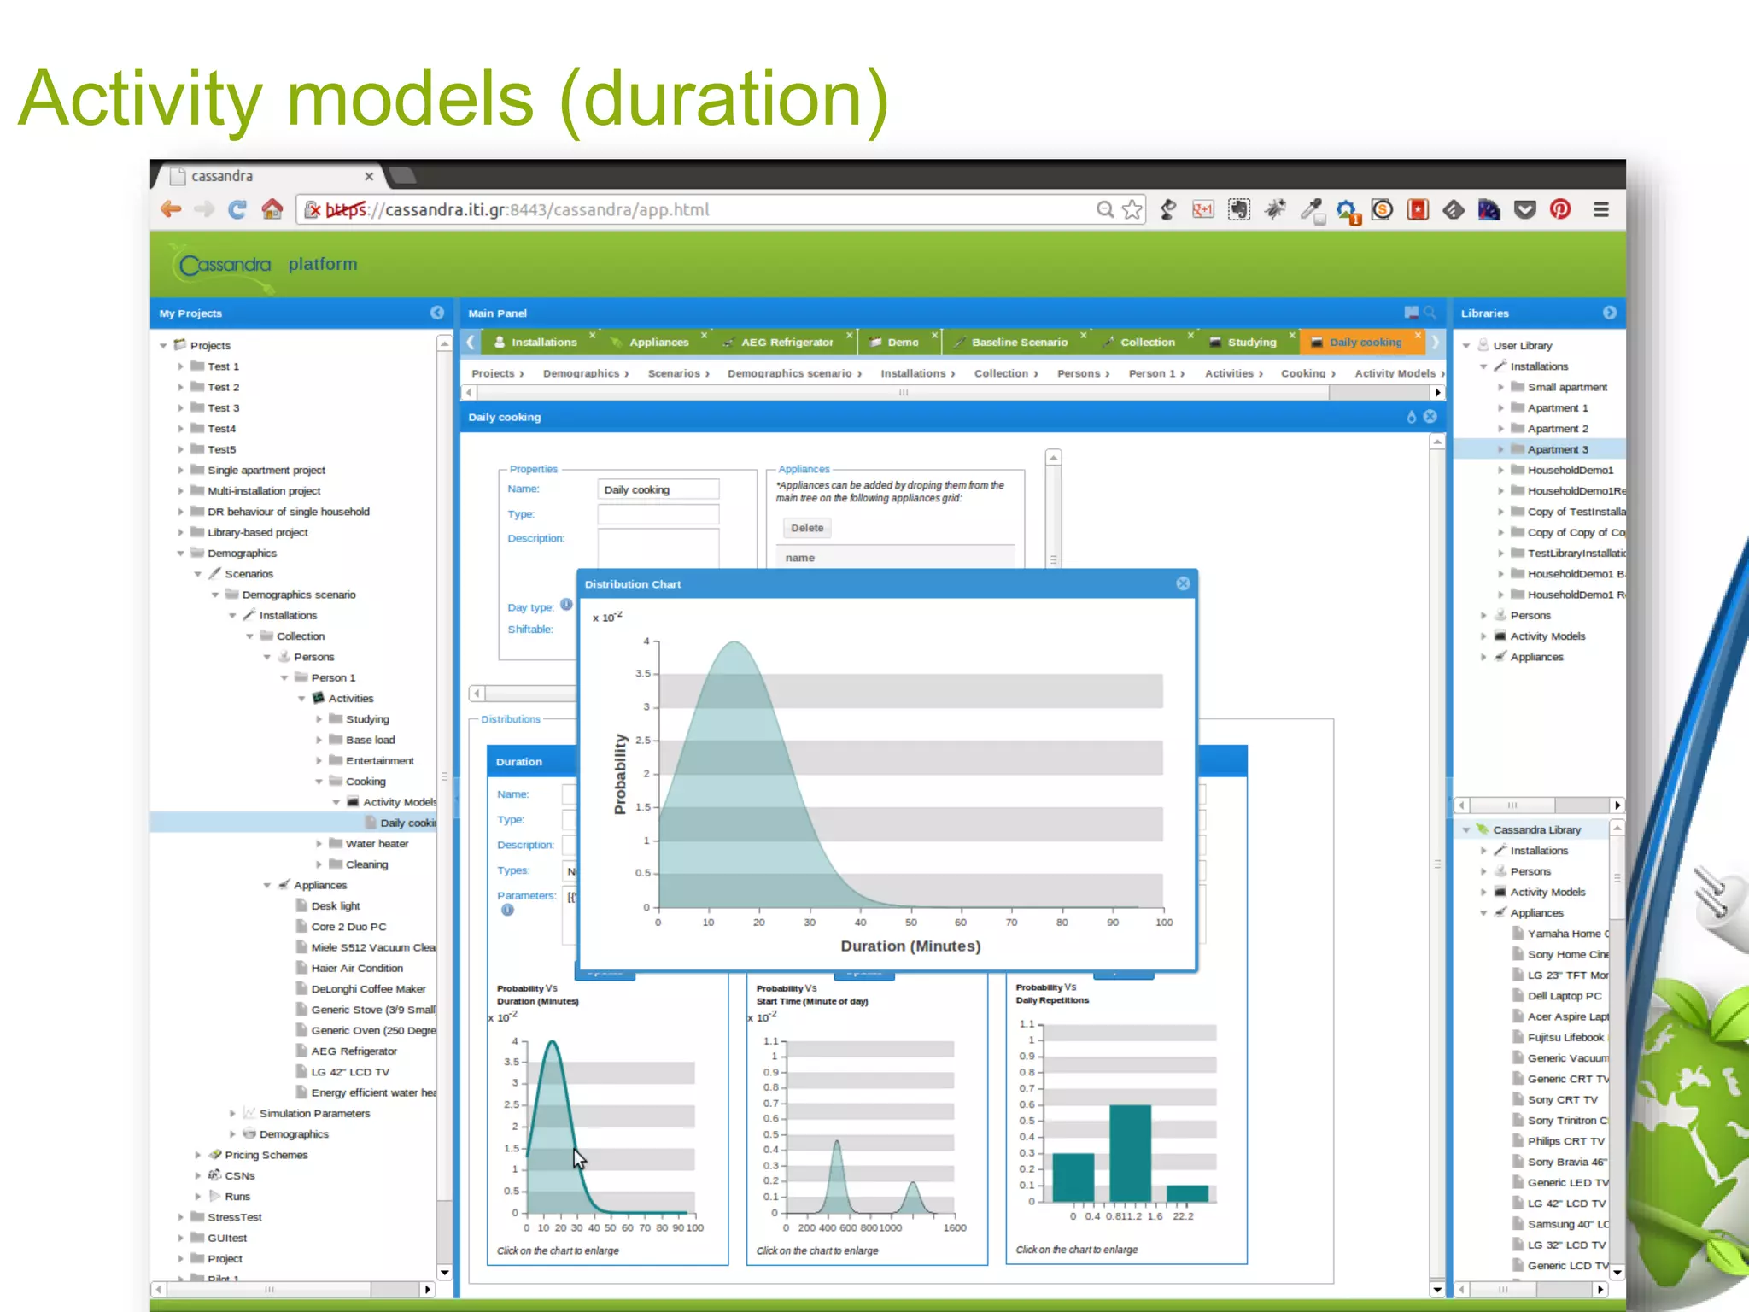Screen dimensions: 1749x1312
Task: Open the browser hamburger menu
Action: coord(1601,209)
